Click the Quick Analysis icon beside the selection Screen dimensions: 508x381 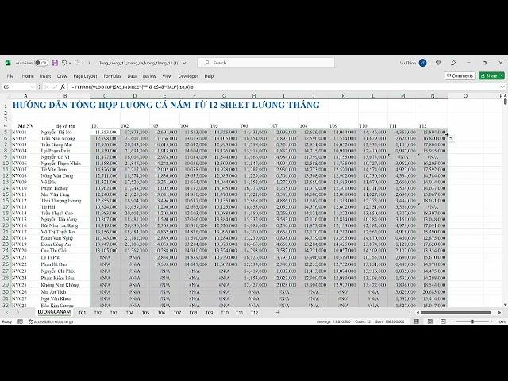452,139
